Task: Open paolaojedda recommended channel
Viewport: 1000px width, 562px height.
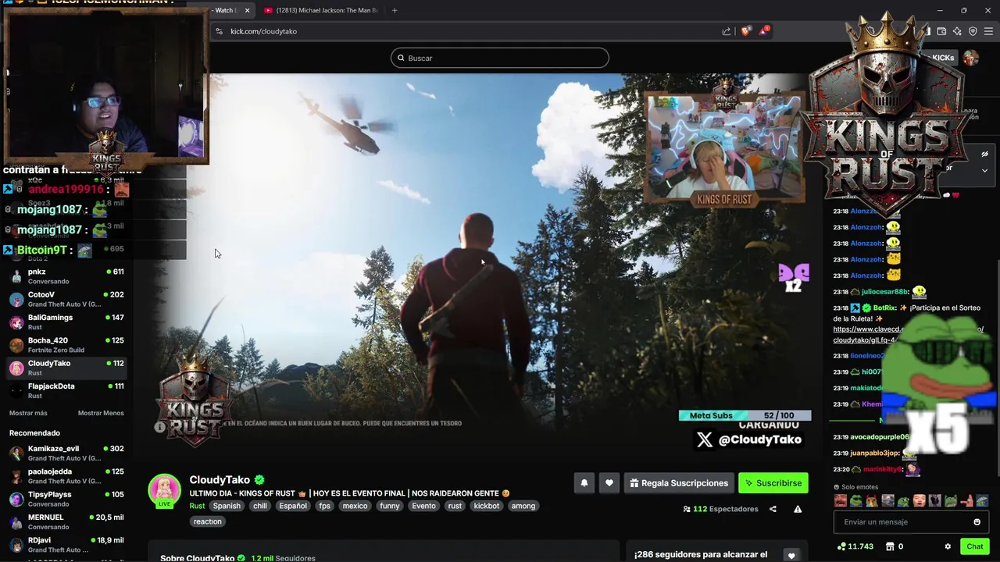Action: (x=66, y=476)
